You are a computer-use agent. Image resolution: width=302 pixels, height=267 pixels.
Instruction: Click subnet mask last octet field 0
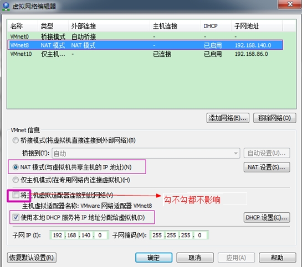(200, 235)
